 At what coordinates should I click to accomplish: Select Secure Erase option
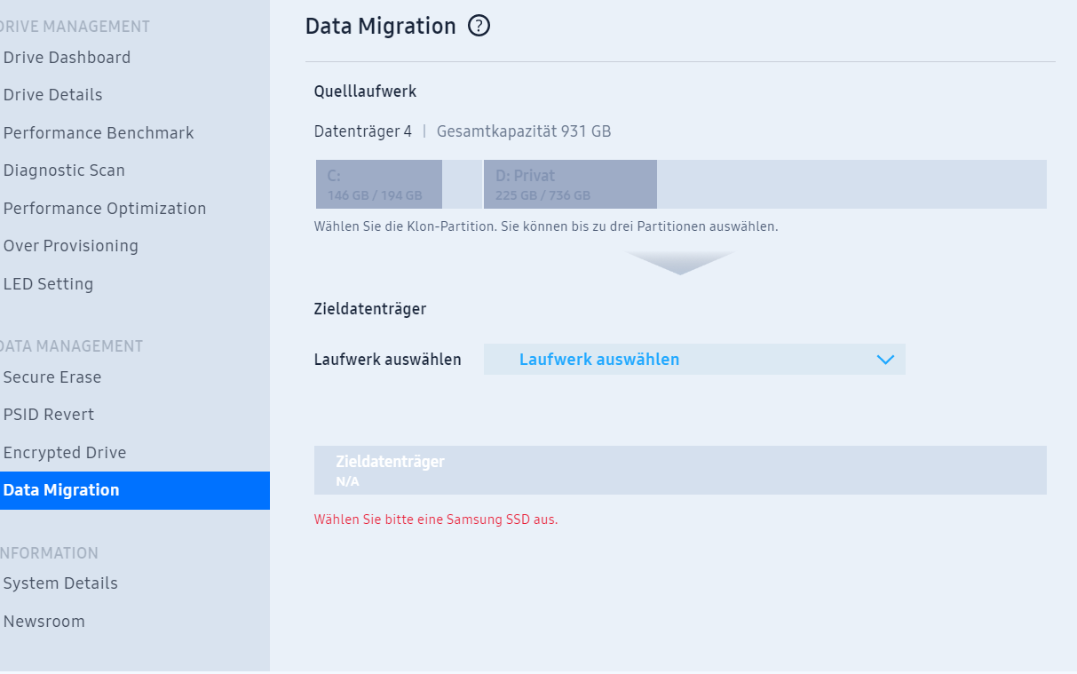tap(52, 377)
